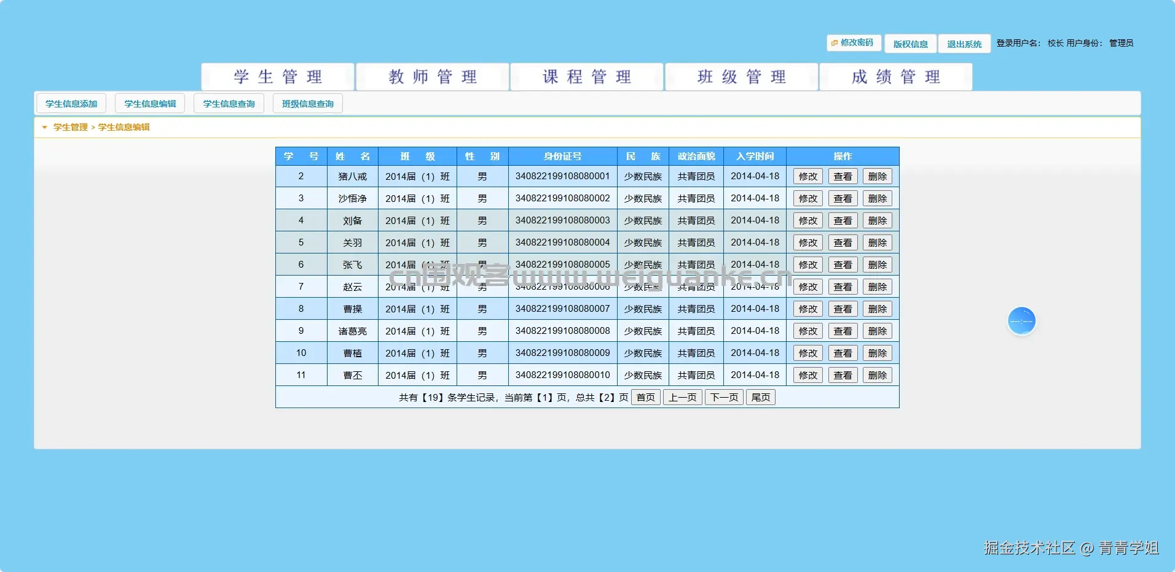This screenshot has height=572, width=1175.
Task: Click 删除 in 赵云 row
Action: 878,287
